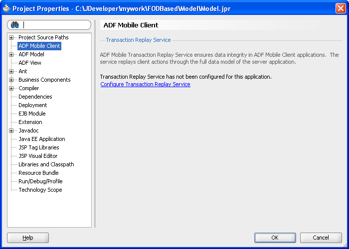Select ADF Mobile Client tree item

click(39, 46)
